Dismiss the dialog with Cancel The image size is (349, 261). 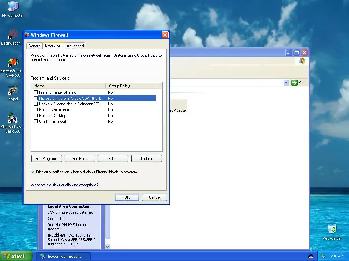click(154, 197)
